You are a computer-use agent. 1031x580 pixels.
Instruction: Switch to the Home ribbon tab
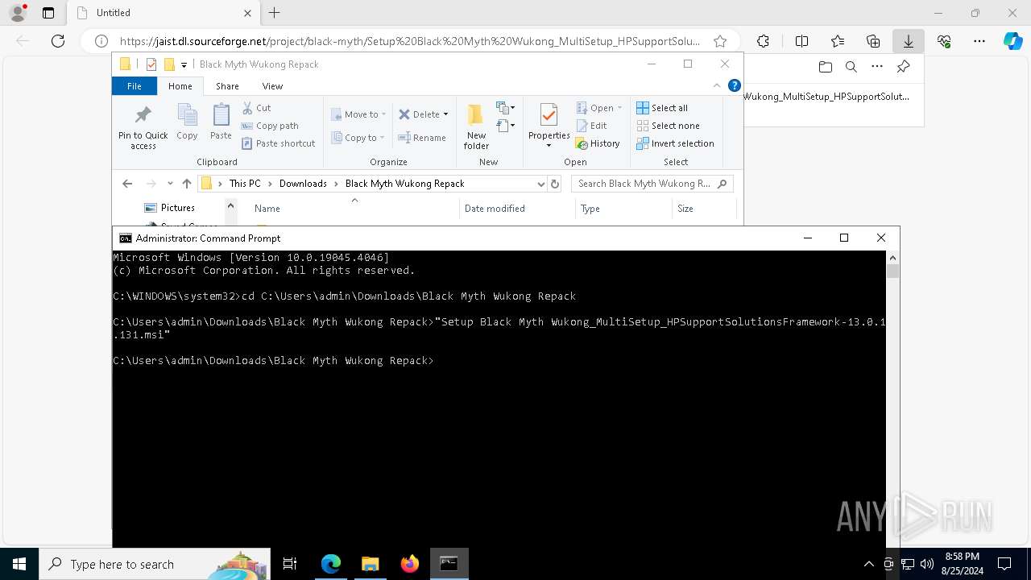[x=180, y=86]
